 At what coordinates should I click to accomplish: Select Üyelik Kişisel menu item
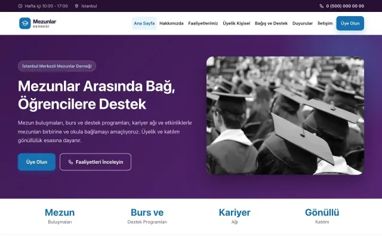pos(236,23)
